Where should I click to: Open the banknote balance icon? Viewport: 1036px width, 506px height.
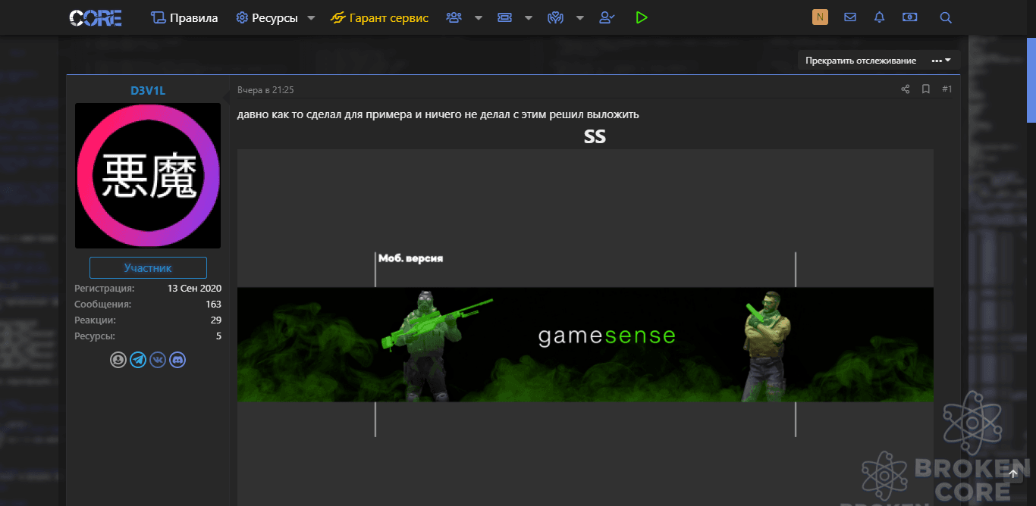(909, 17)
